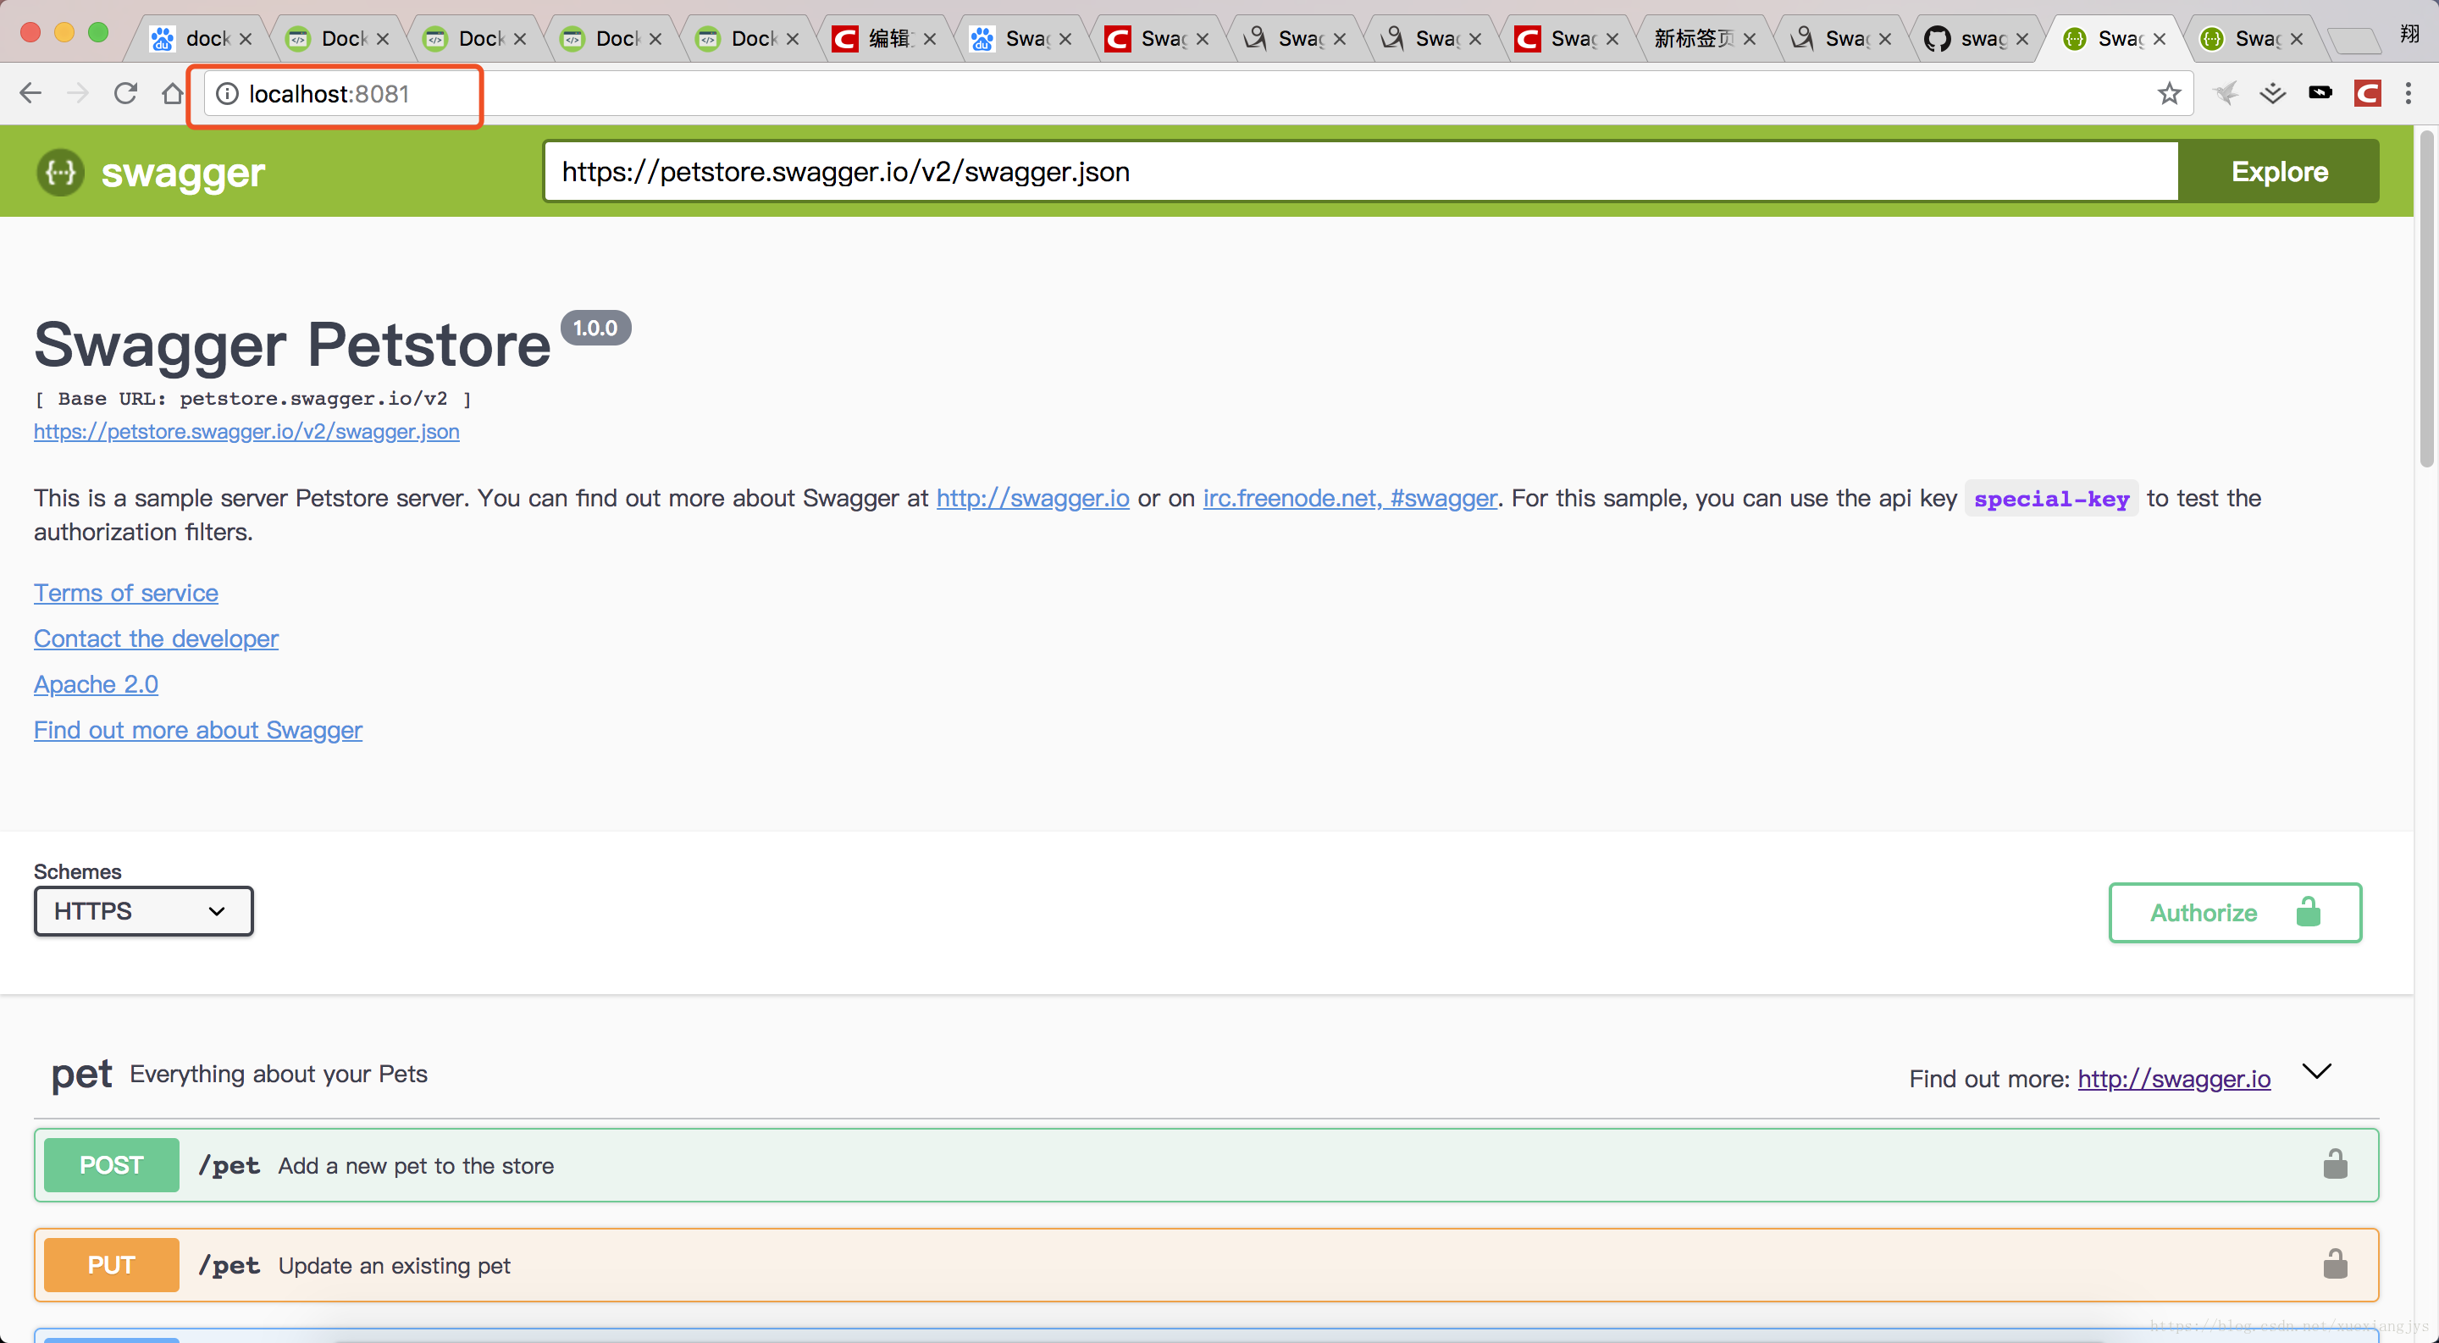Click the green POST method label
Screen dimensions: 2439x1343
[112, 1165]
